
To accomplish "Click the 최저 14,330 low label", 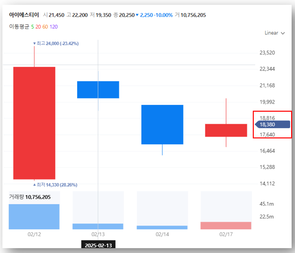I will point(55,185).
